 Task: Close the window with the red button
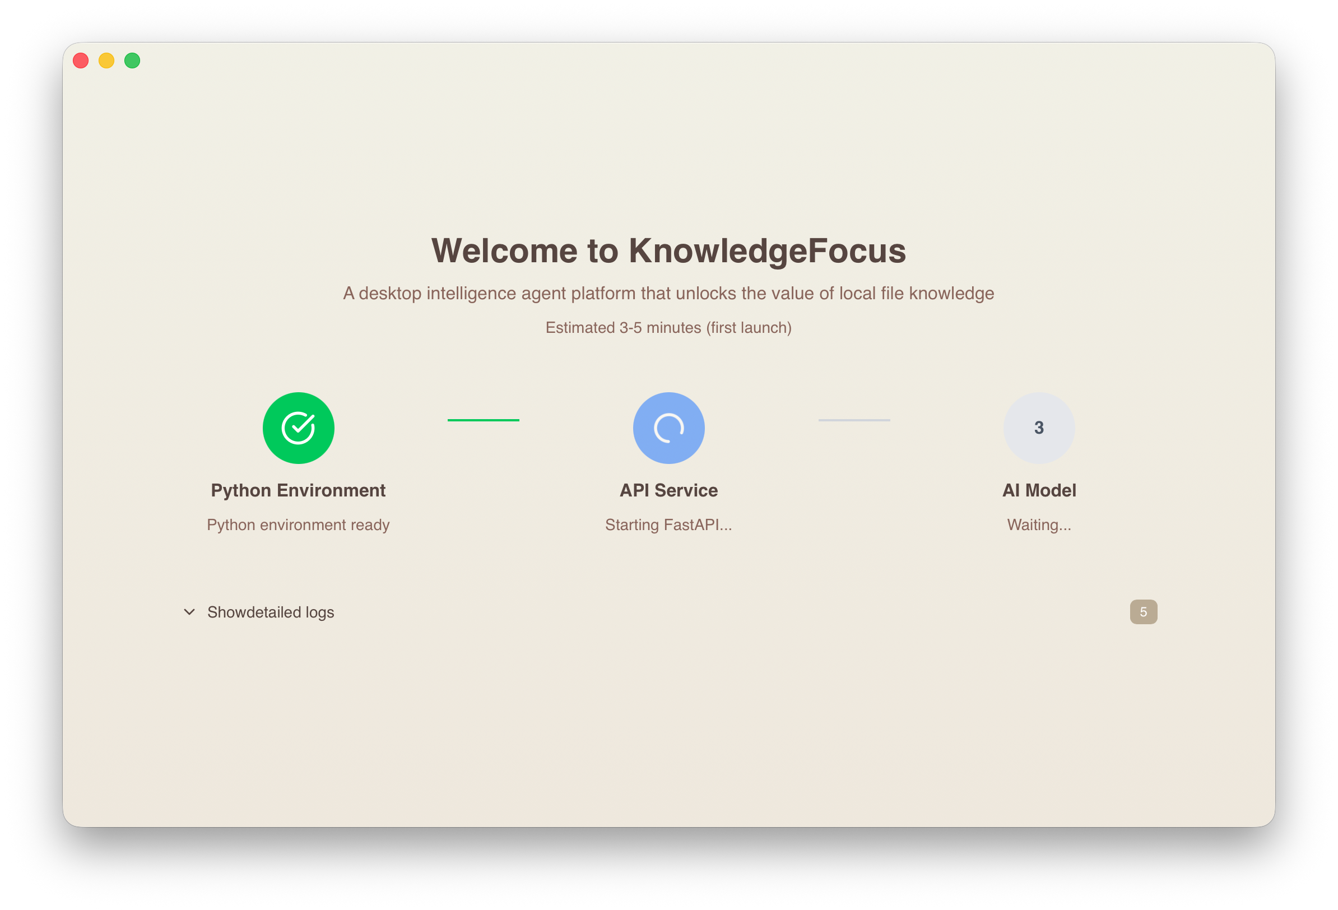[81, 61]
